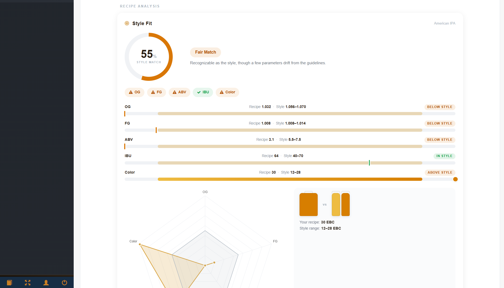The height and width of the screenshot is (288, 504).
Task: Click the 55% style match gauge
Action: tap(149, 57)
